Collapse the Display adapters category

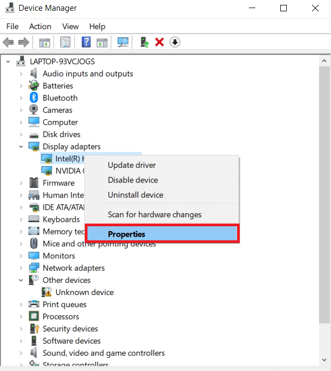click(x=22, y=146)
